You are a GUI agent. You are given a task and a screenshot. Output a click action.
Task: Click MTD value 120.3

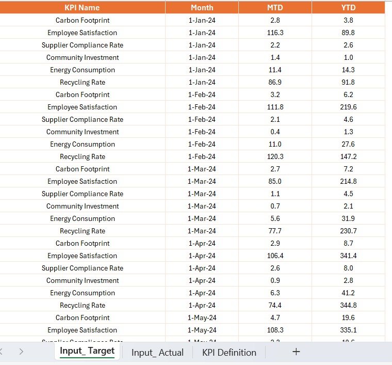(x=275, y=156)
